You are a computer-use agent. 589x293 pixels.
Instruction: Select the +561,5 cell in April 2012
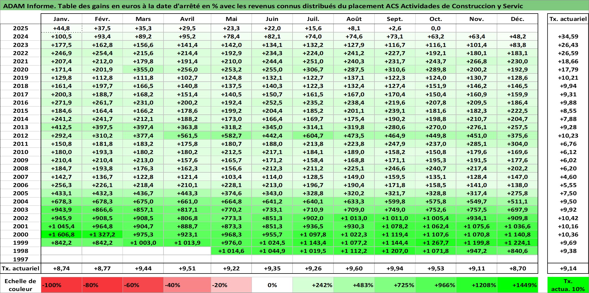pos(187,136)
